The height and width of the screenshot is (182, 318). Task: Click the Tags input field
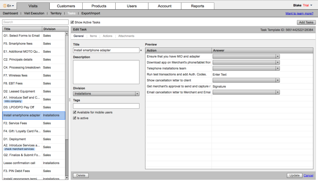106,106
